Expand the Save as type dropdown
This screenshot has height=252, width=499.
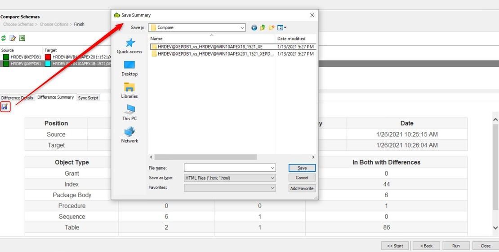(x=272, y=178)
